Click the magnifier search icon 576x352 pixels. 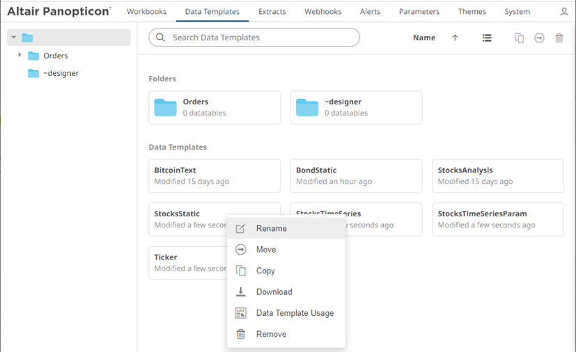pyautogui.click(x=161, y=38)
